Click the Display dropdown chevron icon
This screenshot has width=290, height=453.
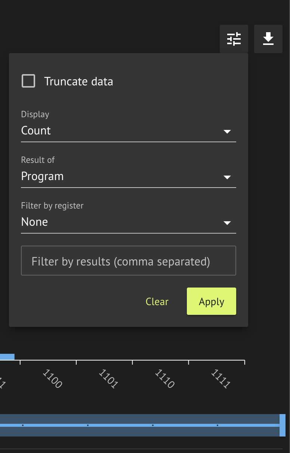(x=228, y=132)
